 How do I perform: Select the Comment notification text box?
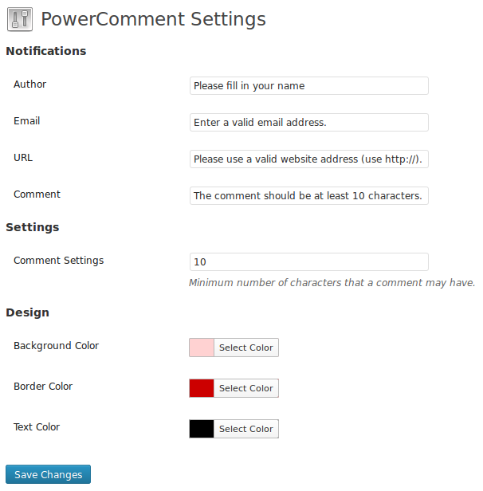(x=309, y=195)
